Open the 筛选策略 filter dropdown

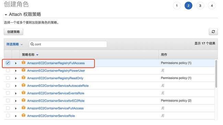(14, 44)
